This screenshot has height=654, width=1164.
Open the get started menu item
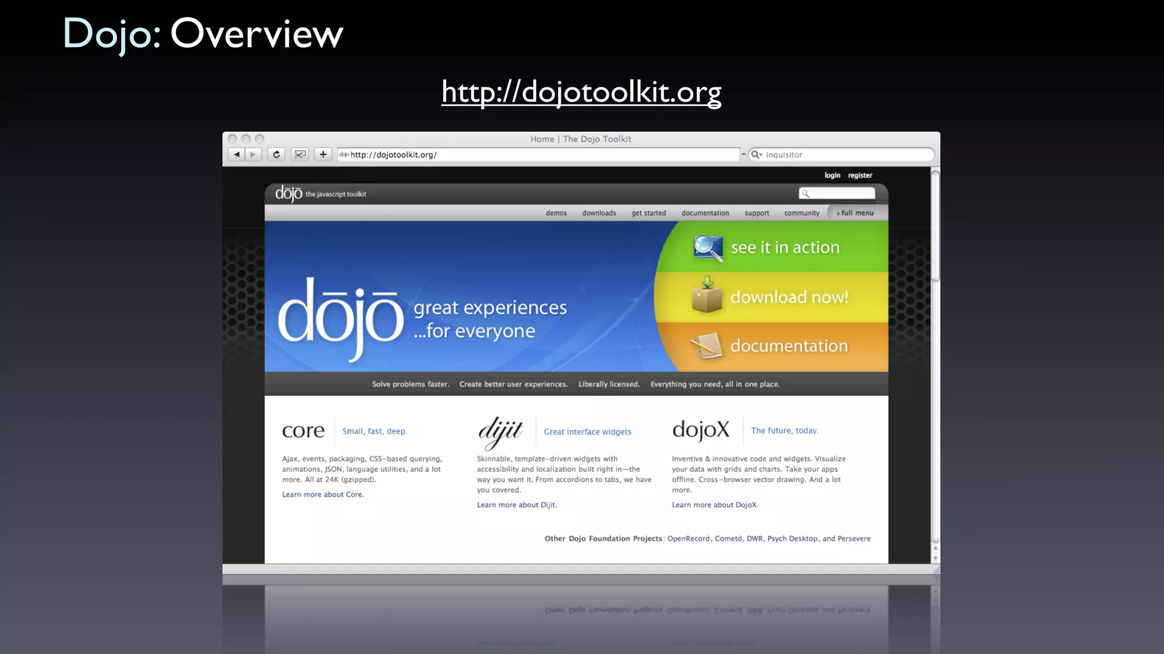pos(648,213)
